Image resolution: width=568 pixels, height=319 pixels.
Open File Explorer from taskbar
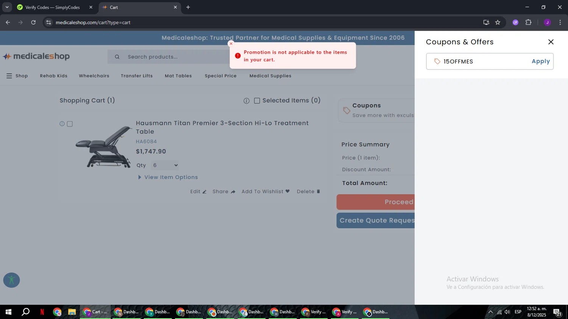point(72,312)
